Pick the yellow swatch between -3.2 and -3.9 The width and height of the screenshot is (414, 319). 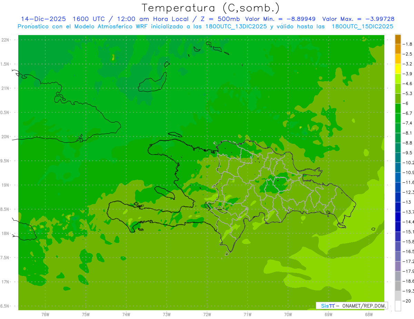pos(398,69)
